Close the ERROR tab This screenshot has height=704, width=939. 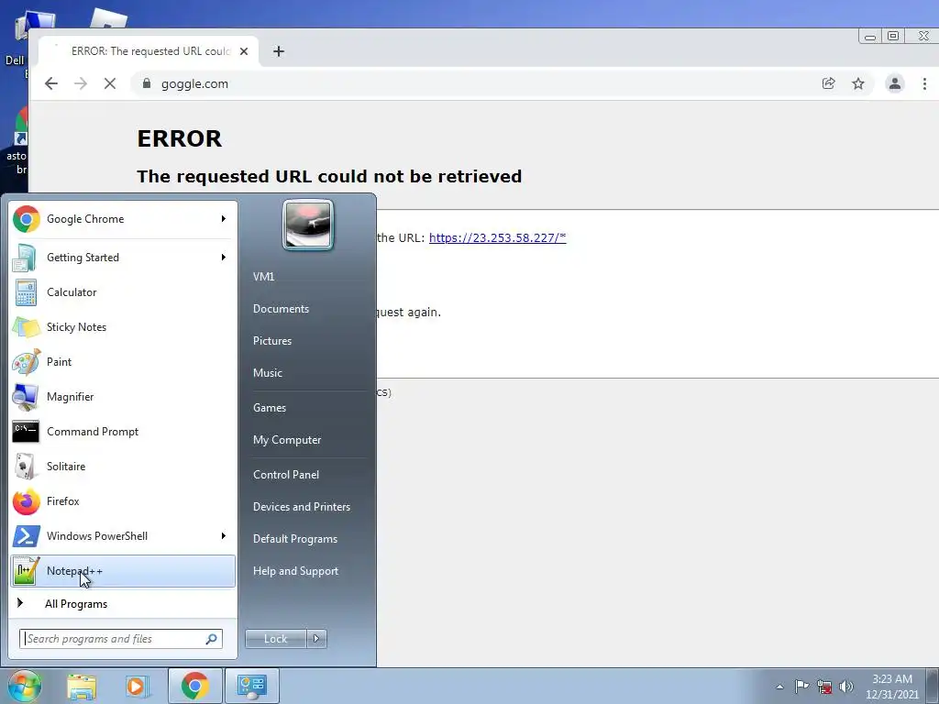coord(244,51)
